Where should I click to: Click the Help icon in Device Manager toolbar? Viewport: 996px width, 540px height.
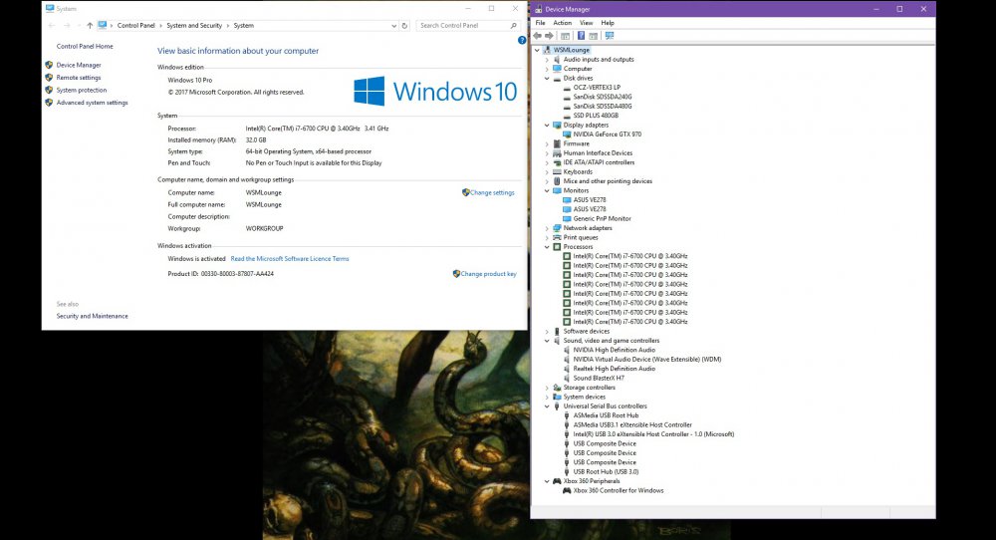[x=581, y=36]
